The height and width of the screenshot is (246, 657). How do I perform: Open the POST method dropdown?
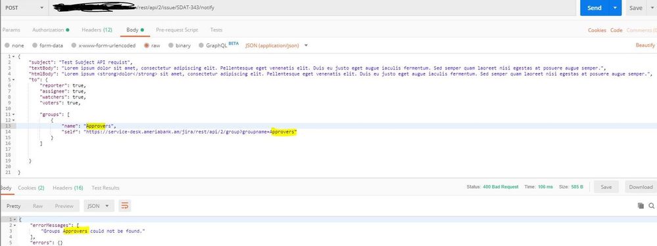[24, 7]
